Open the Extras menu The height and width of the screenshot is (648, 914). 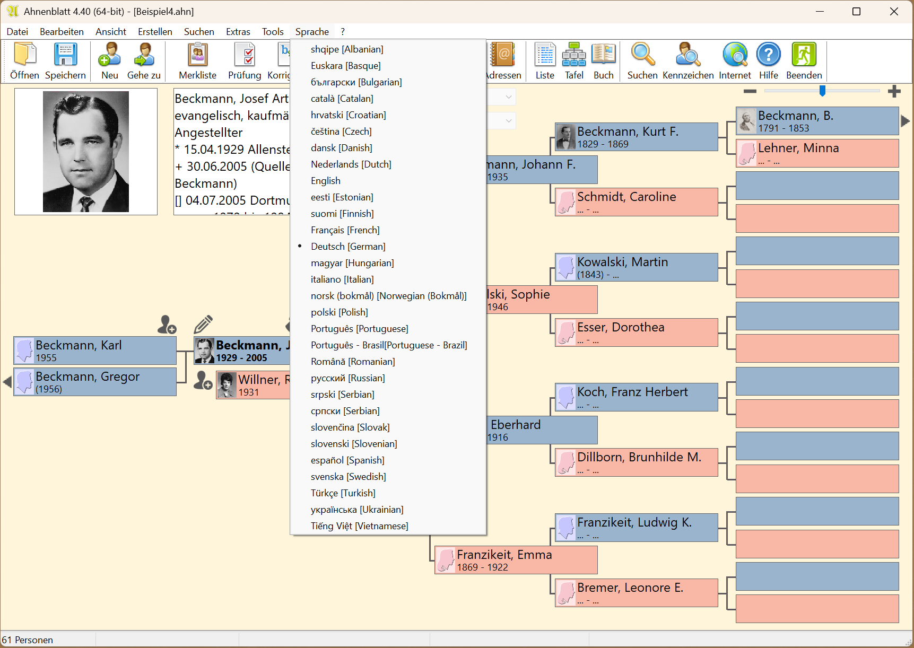[x=238, y=32]
